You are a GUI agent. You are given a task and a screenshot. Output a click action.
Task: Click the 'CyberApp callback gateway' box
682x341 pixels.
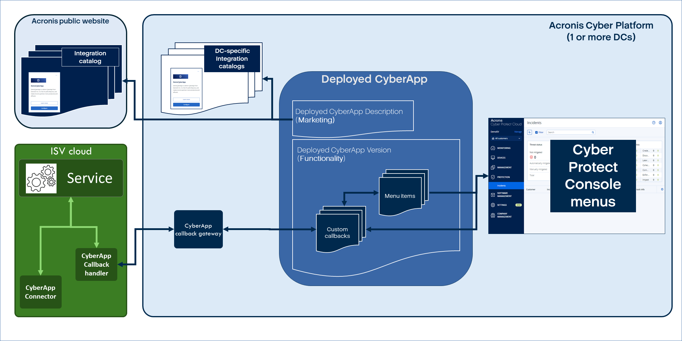(x=198, y=229)
